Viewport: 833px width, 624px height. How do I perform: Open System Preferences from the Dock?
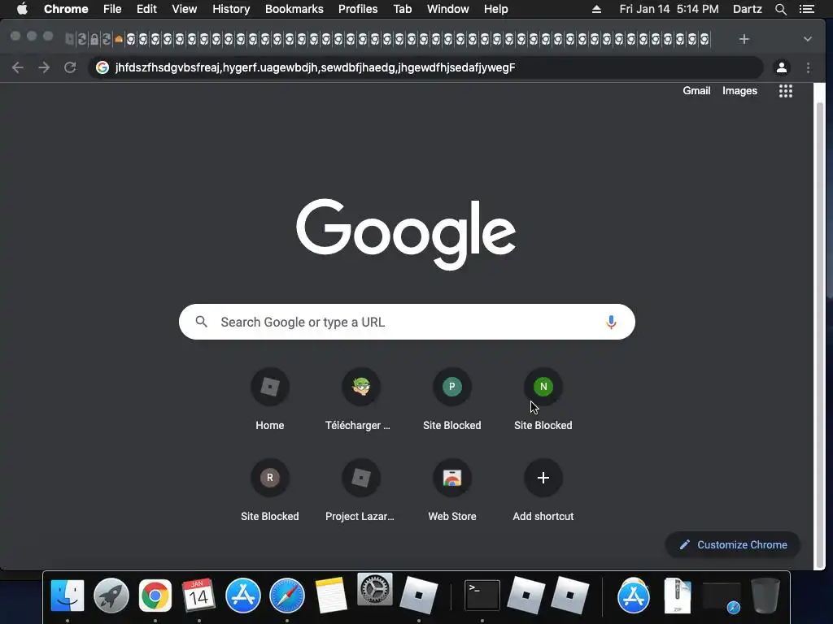(375, 590)
